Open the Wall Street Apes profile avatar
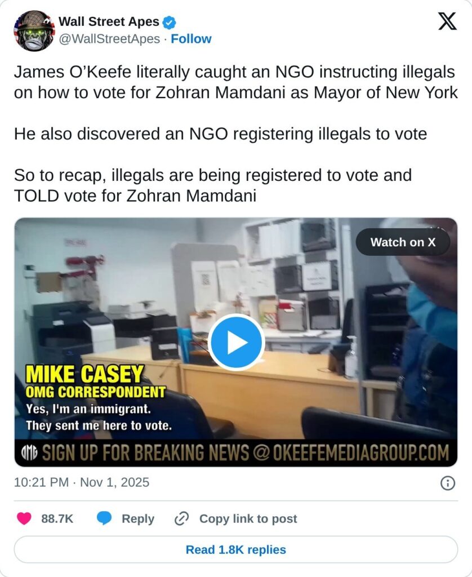The image size is (472, 577). (34, 30)
